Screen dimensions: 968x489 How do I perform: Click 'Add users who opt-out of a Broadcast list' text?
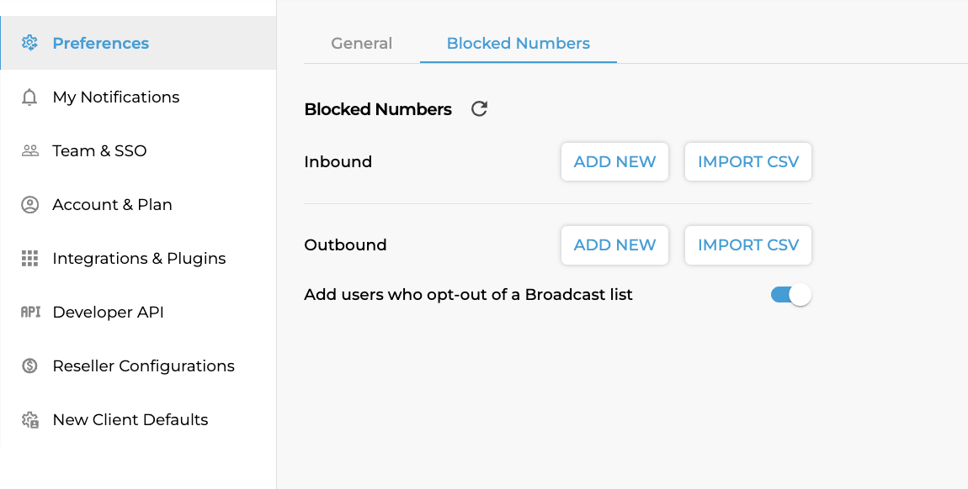(x=468, y=294)
